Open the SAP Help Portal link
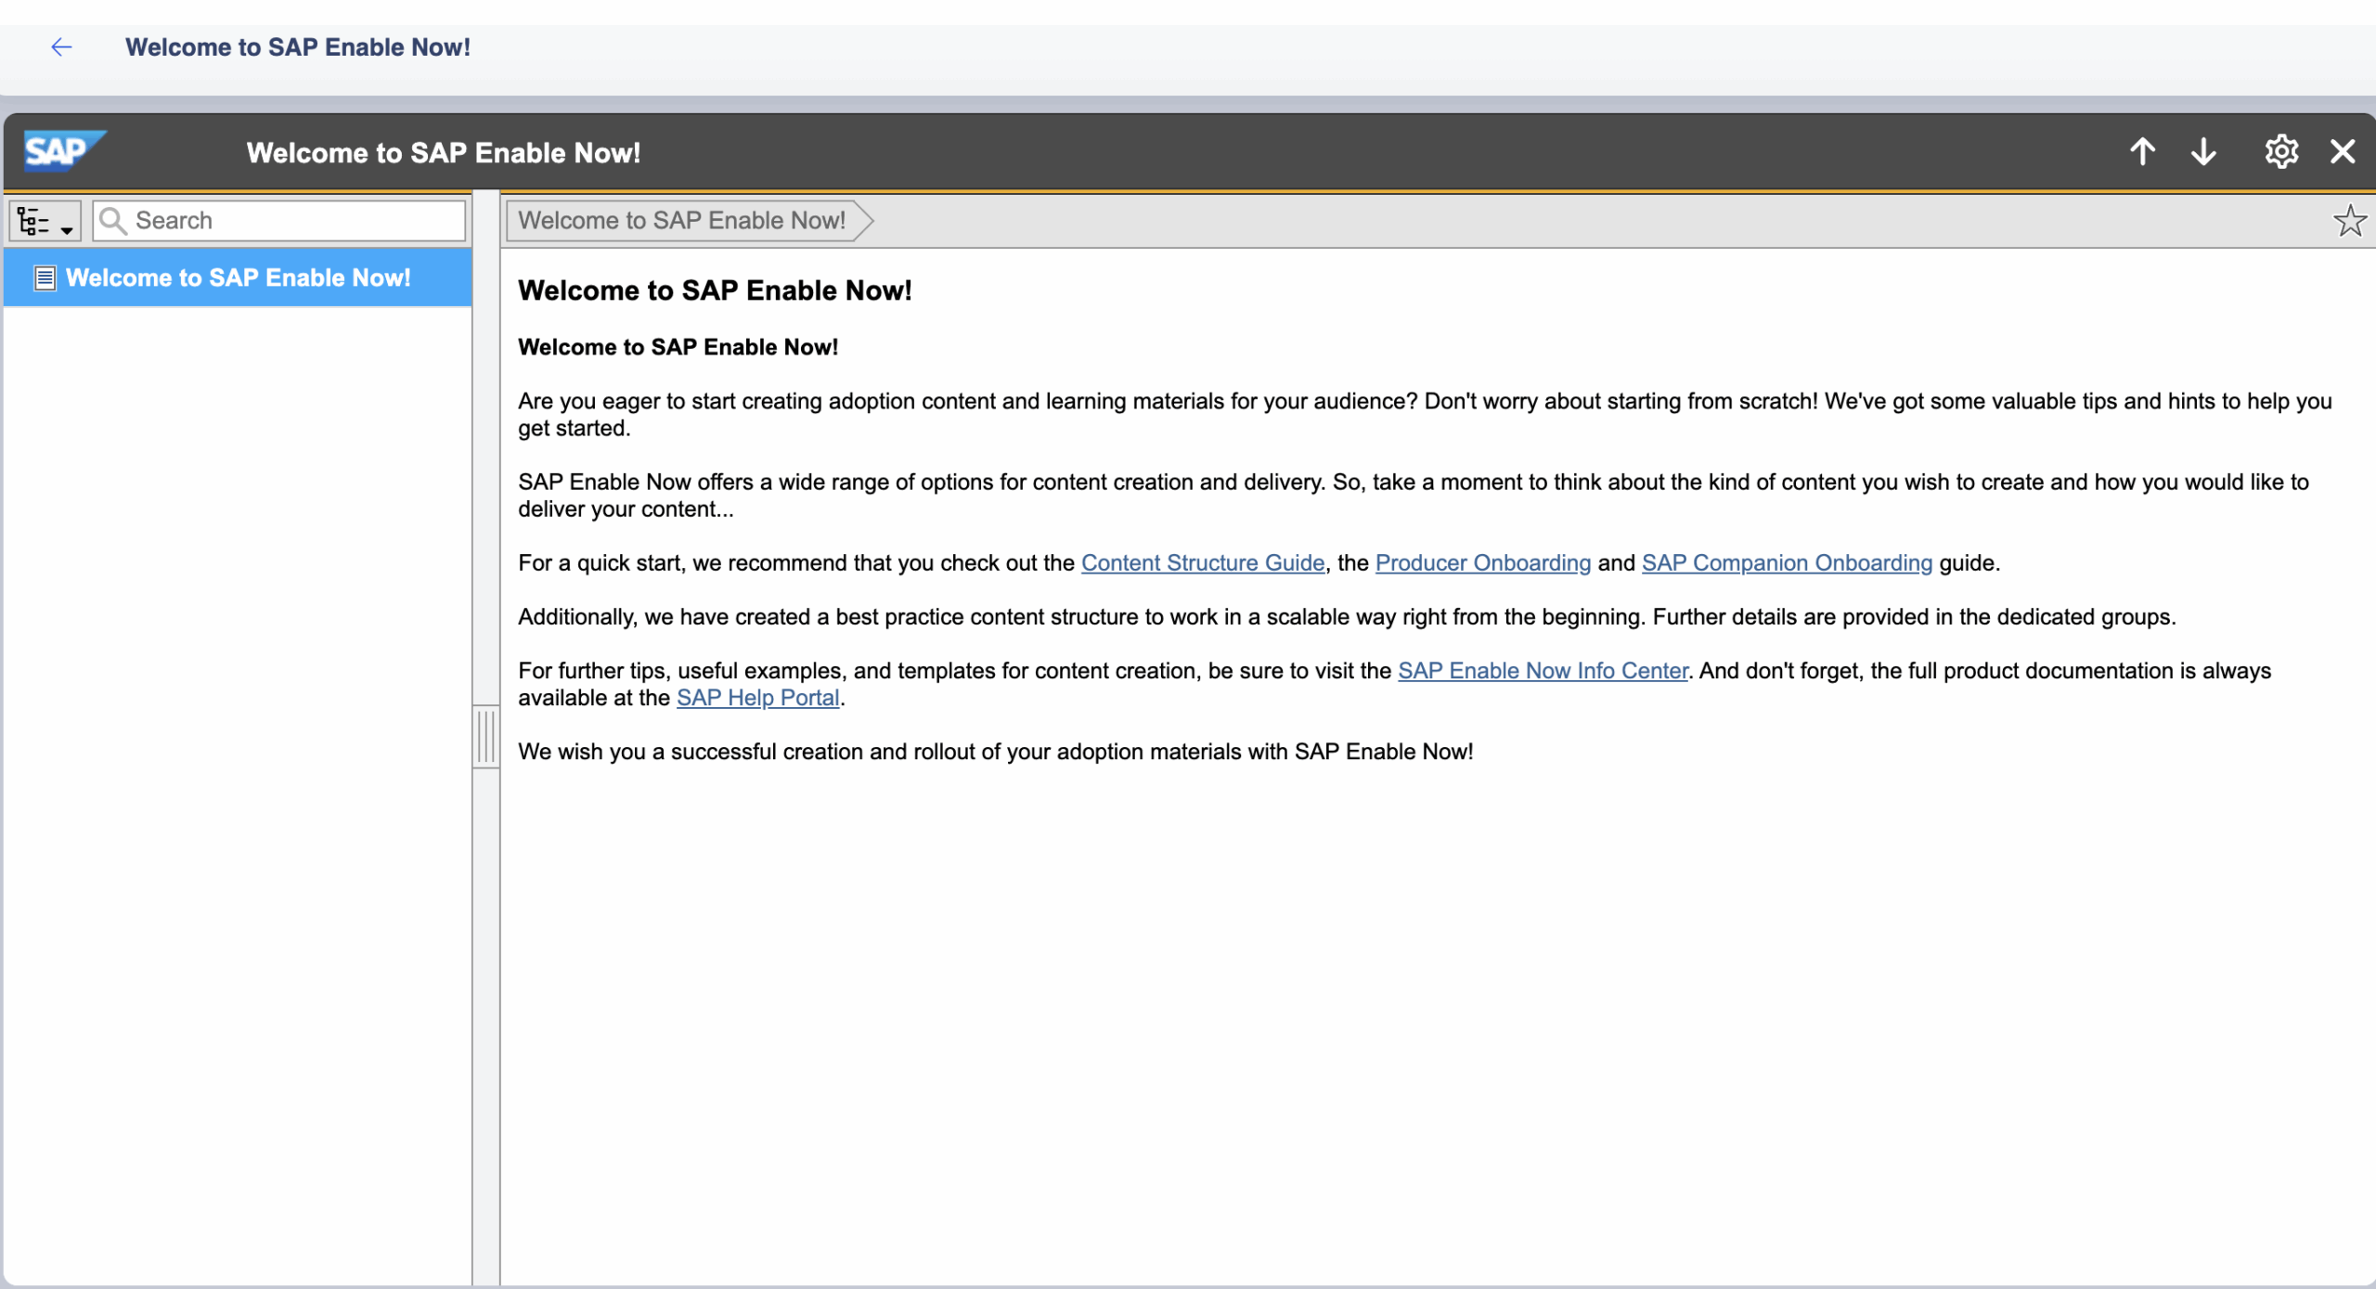Image resolution: width=2376 pixels, height=1289 pixels. 757,698
